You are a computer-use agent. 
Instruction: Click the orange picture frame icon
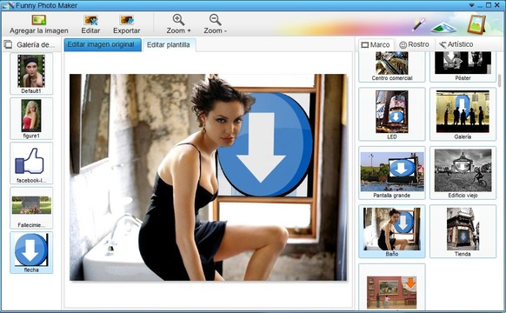pyautogui.click(x=476, y=24)
